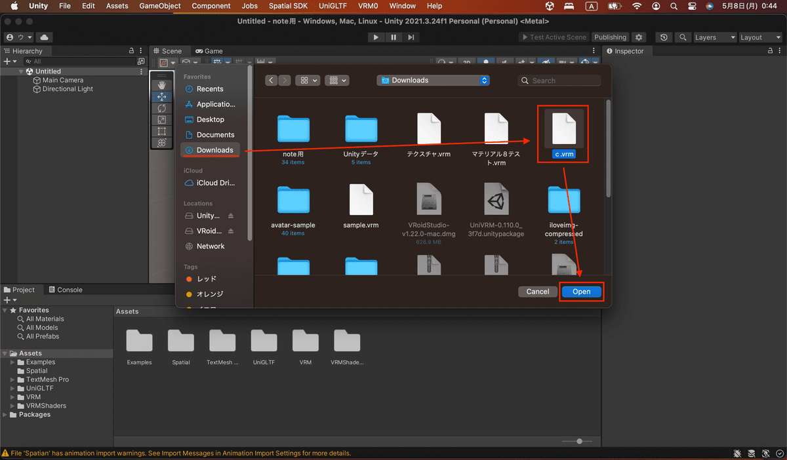Click the file dialog Search field
This screenshot has width=787, height=460.
[559, 81]
